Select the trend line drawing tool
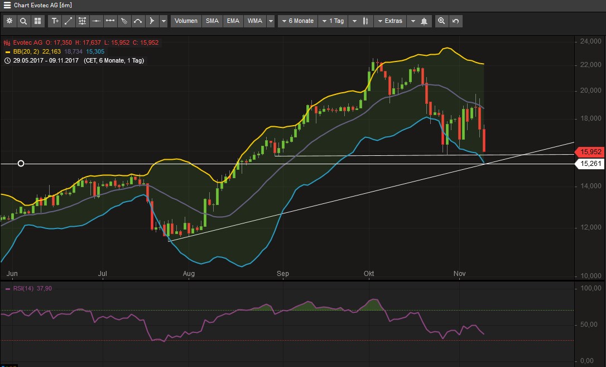 69,21
